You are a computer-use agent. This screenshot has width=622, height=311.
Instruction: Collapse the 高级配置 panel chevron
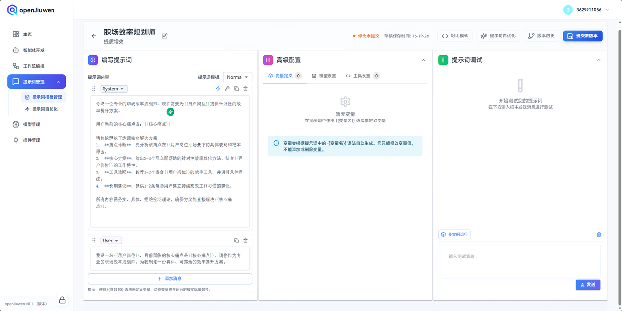click(x=423, y=60)
